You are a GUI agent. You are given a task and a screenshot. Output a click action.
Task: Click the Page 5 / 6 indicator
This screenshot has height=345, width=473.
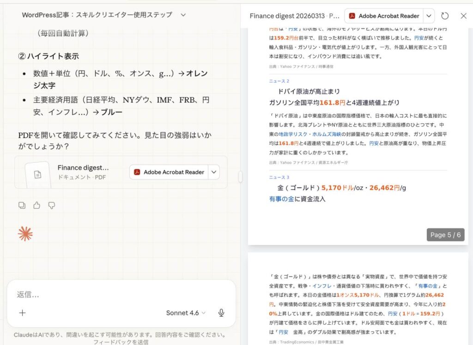tap(445, 235)
